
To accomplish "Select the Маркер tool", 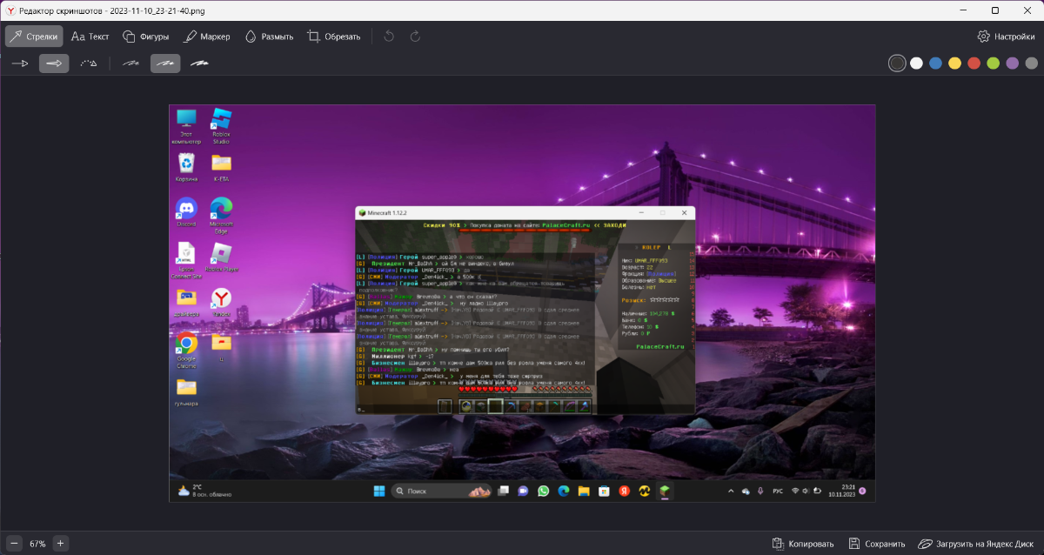I will (206, 37).
